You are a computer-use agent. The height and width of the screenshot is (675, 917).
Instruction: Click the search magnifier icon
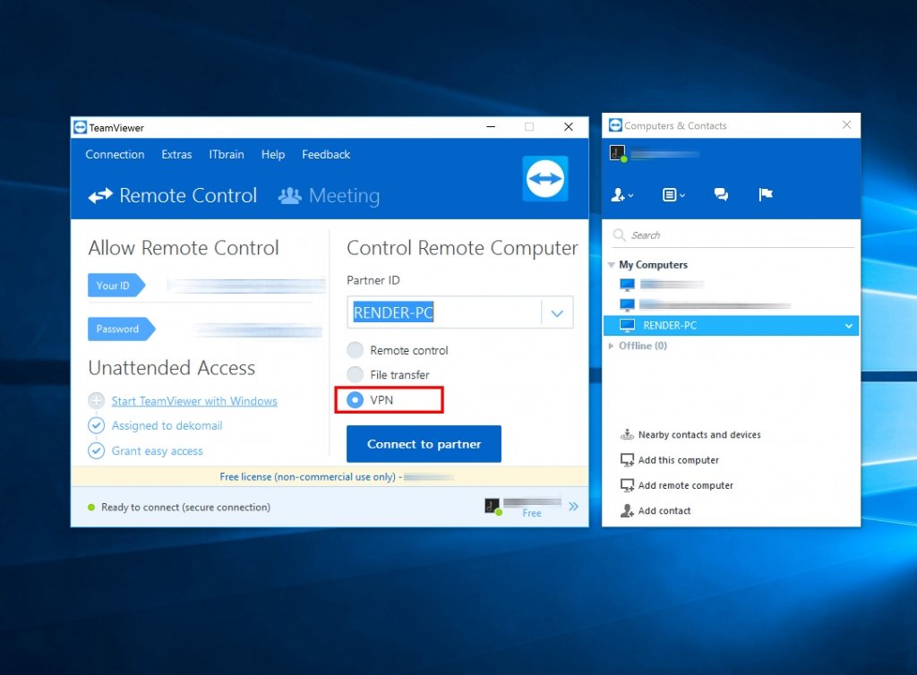619,235
